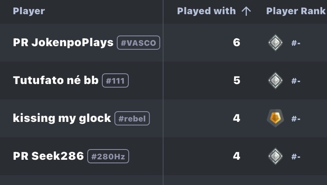Click the sort arrow beside Played with
The height and width of the screenshot is (185, 327).
[246, 11]
